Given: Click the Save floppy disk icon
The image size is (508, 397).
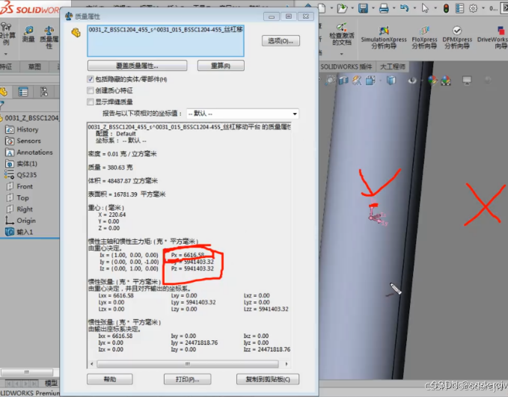Looking at the screenshot, I should [363, 7].
